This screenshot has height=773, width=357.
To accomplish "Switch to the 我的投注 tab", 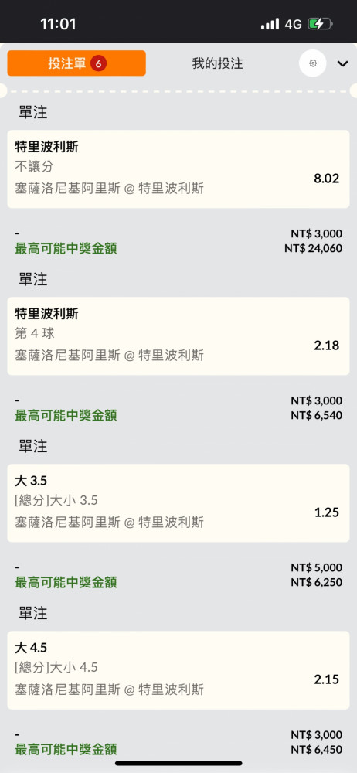I will 217,63.
